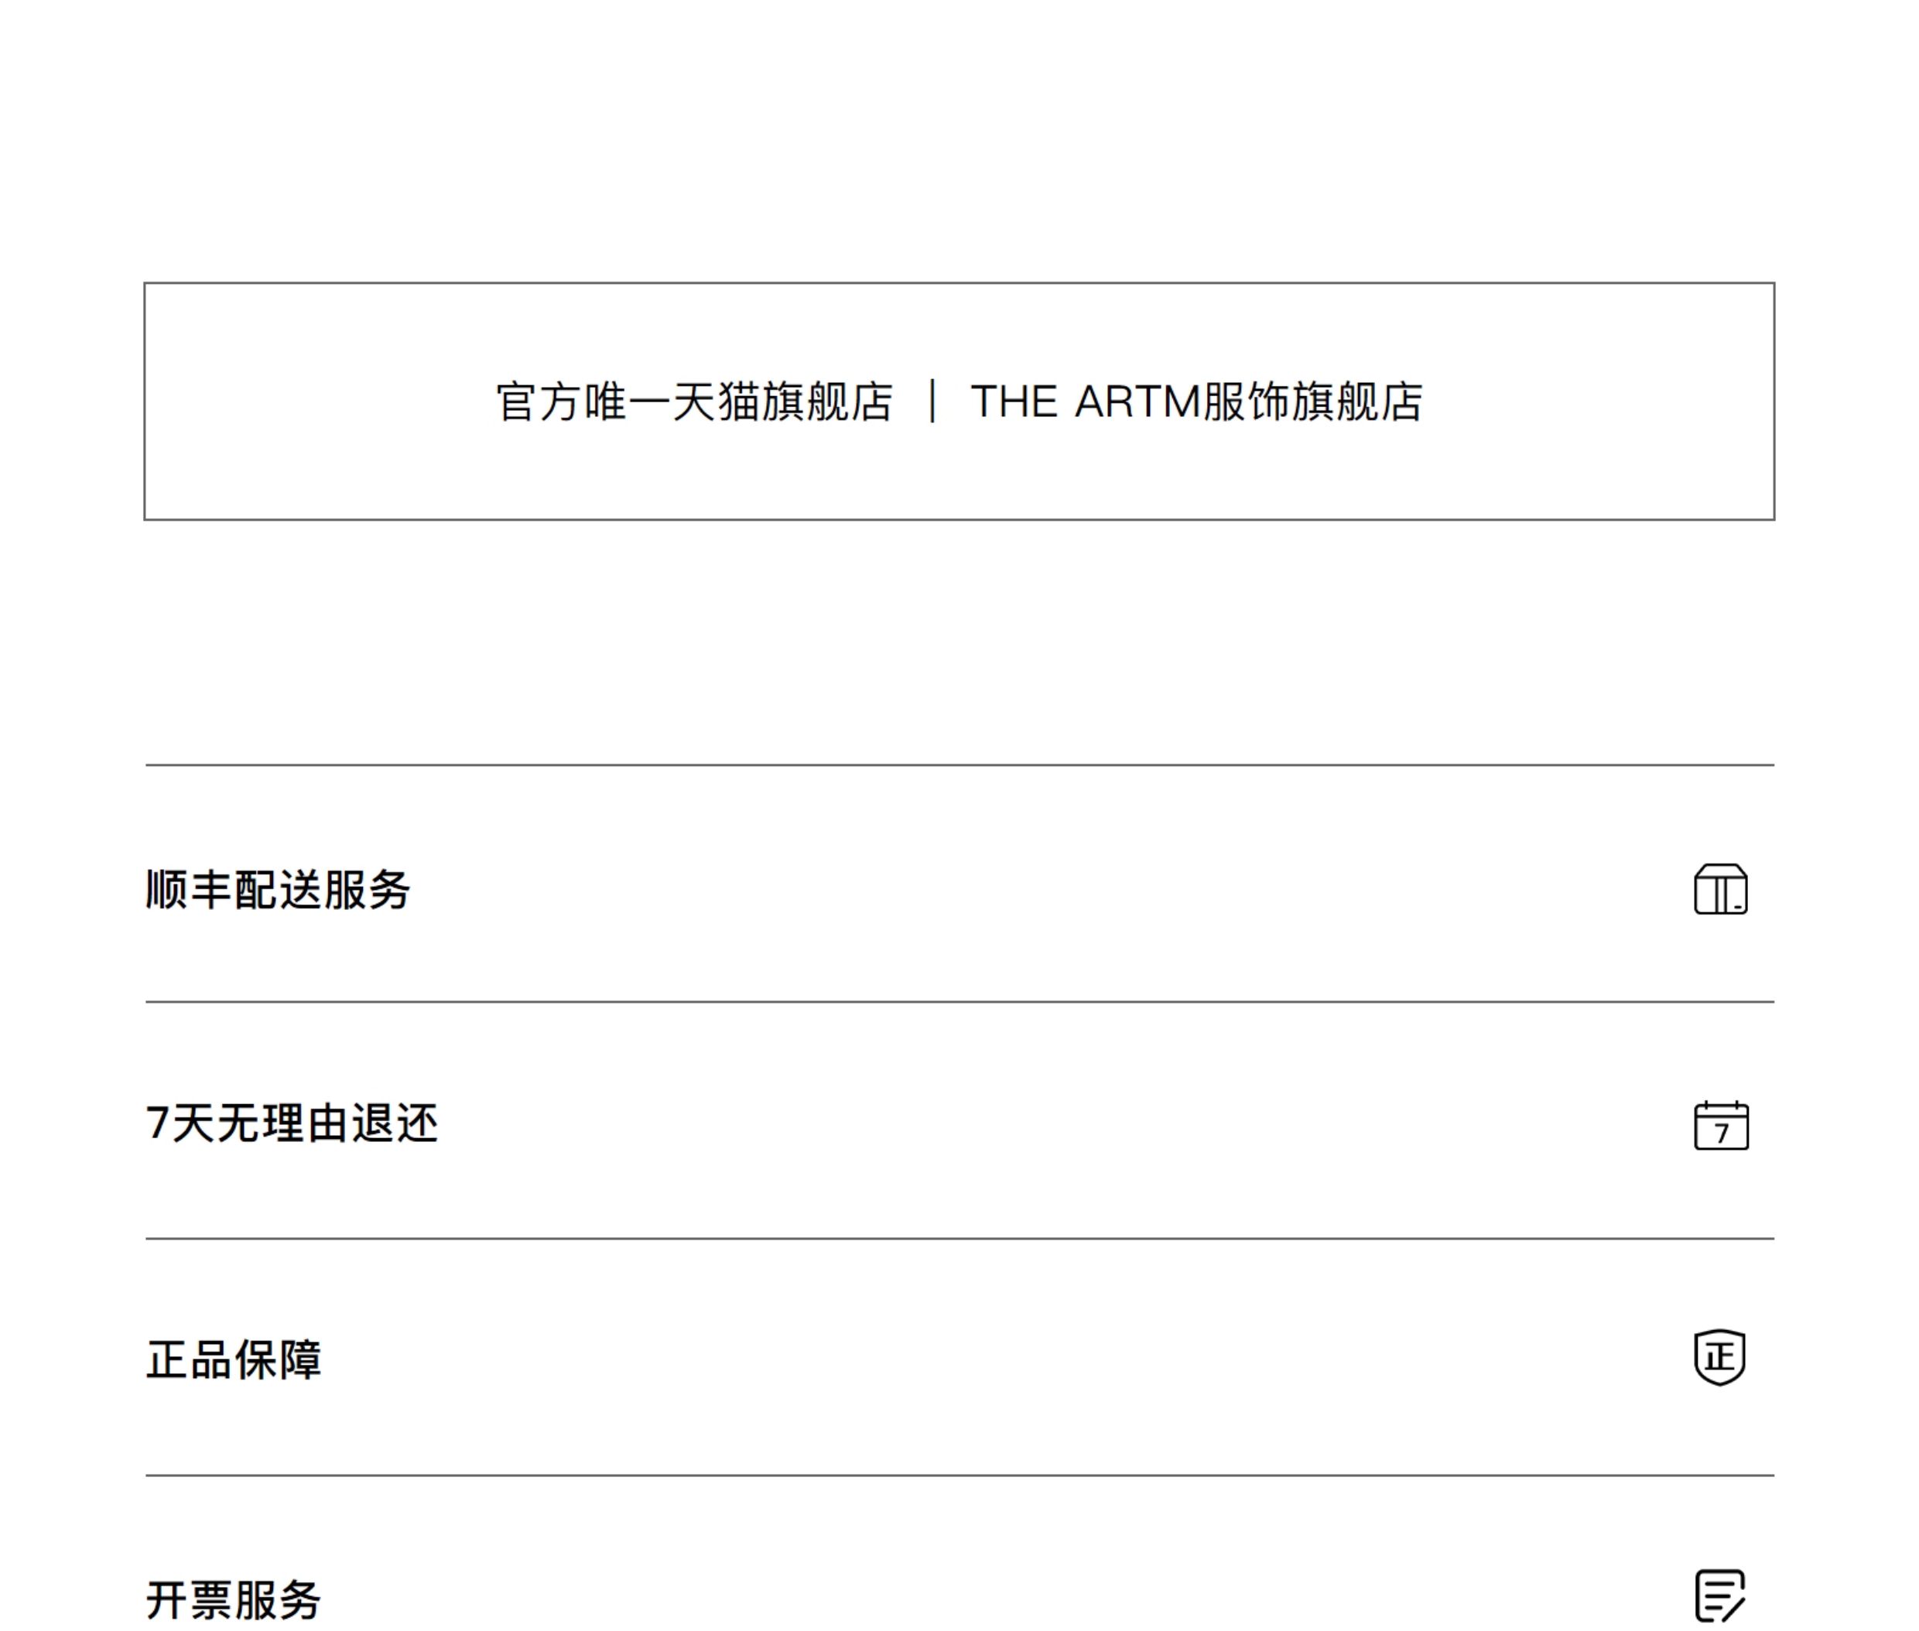Click the 7-day calendar icon
This screenshot has height=1631, width=1919.
pos(1720,1125)
